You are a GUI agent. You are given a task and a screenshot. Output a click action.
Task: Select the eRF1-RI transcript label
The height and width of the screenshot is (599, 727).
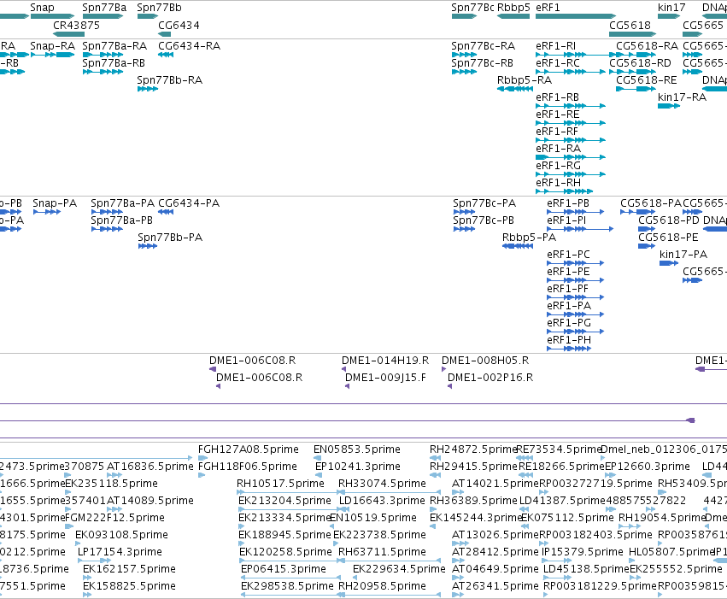[555, 46]
